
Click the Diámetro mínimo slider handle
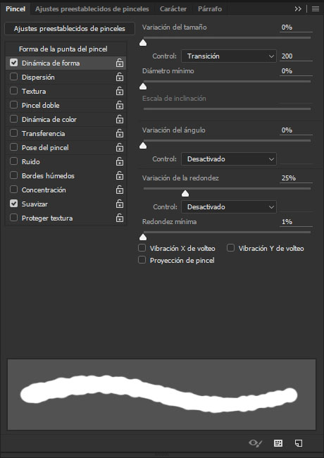pos(143,87)
